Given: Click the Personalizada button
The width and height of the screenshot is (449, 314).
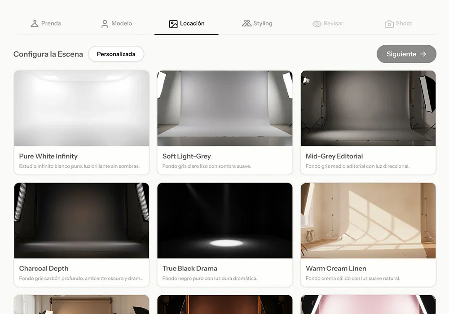Looking at the screenshot, I should pos(116,54).
